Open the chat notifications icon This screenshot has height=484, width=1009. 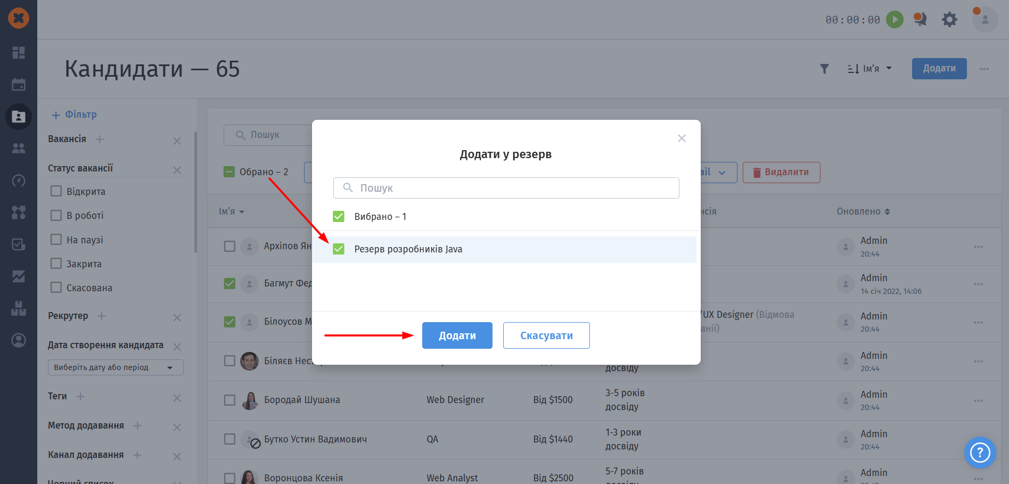pyautogui.click(x=920, y=20)
